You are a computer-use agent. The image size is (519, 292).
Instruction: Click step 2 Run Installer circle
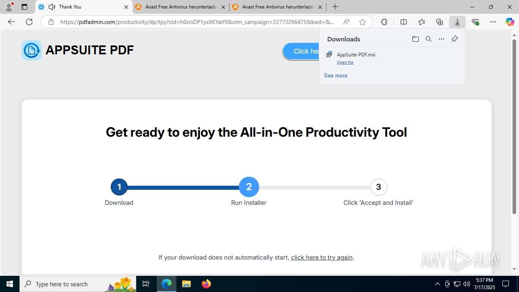pos(249,187)
